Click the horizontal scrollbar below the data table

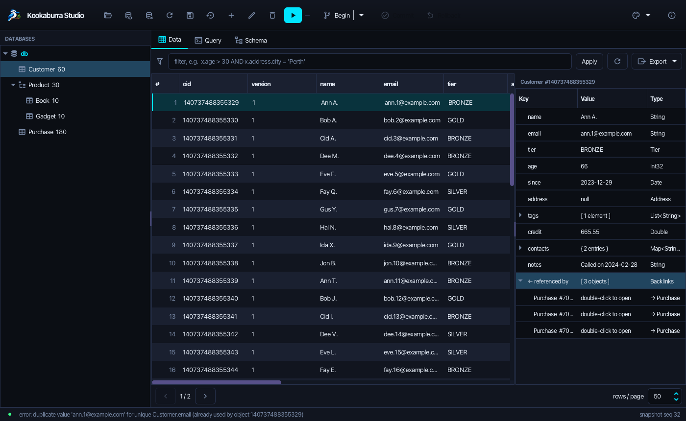click(x=217, y=382)
